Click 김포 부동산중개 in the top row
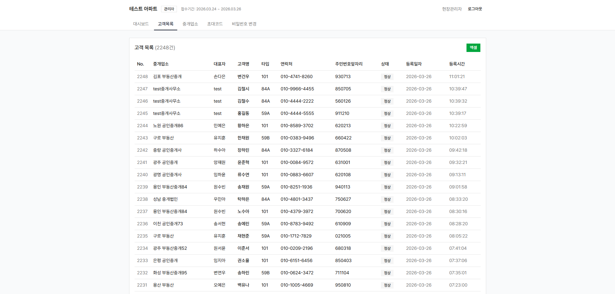The height and width of the screenshot is (294, 615). tap(167, 76)
